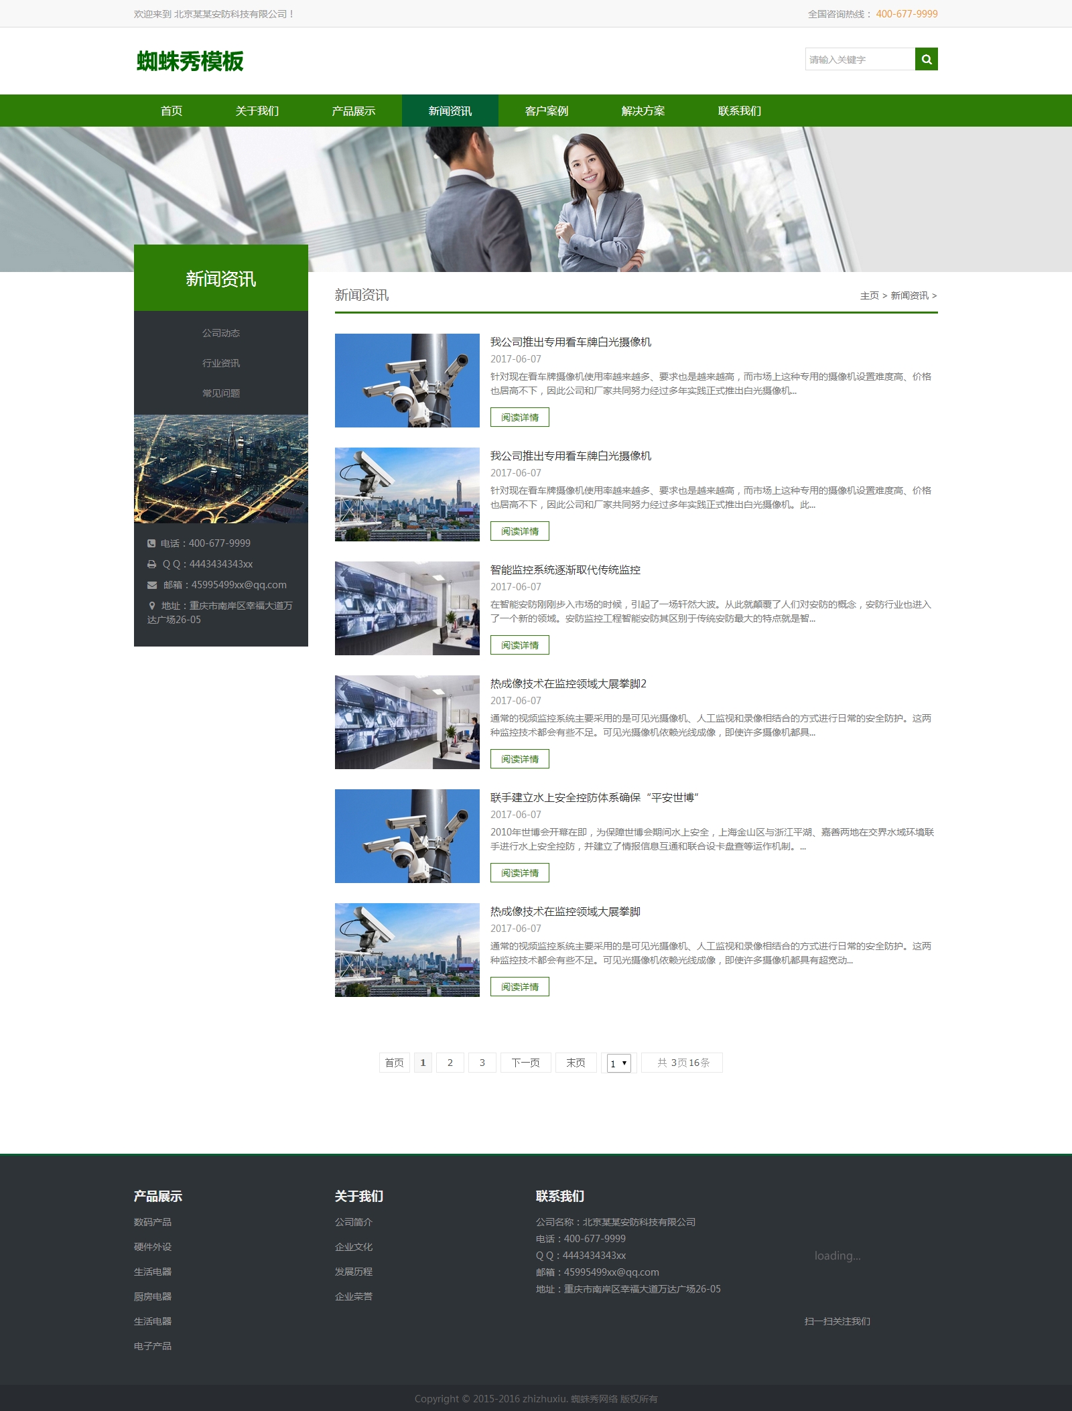Go to 联系我们 in the navigation bar
This screenshot has height=1411, width=1072.
pos(739,111)
